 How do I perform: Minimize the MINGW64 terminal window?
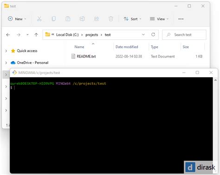(x=184, y=73)
